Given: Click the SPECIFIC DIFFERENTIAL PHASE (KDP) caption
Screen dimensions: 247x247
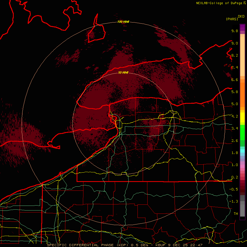Looking at the screenshot, I should pos(88,245).
